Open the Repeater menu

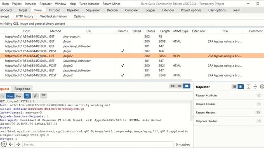point(45,4)
